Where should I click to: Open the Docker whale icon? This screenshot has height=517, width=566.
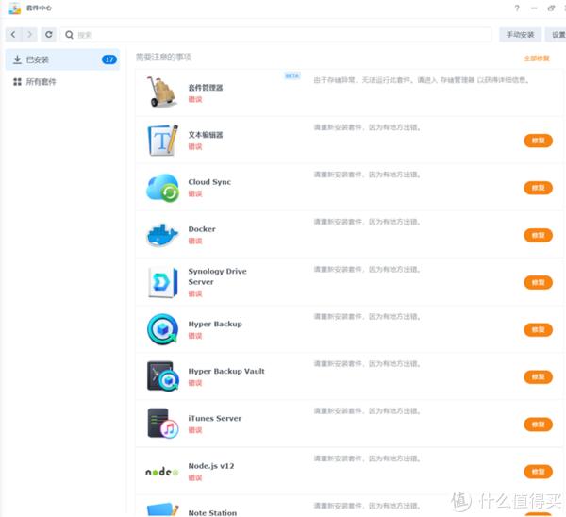point(162,235)
